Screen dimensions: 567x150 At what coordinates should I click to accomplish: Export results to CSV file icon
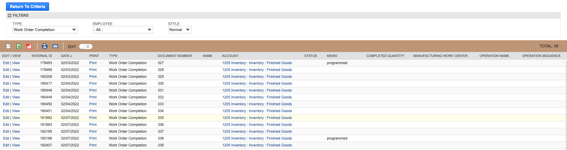[8, 46]
